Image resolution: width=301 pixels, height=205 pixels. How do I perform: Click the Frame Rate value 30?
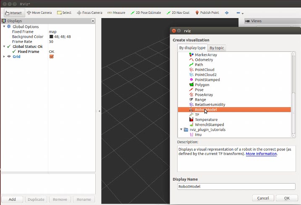tap(51, 42)
